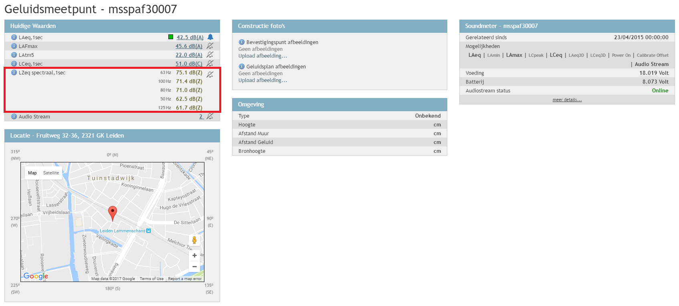Click the info icon beside LAeq,1sec
Image resolution: width=679 pixels, height=306 pixels.
(14, 37)
